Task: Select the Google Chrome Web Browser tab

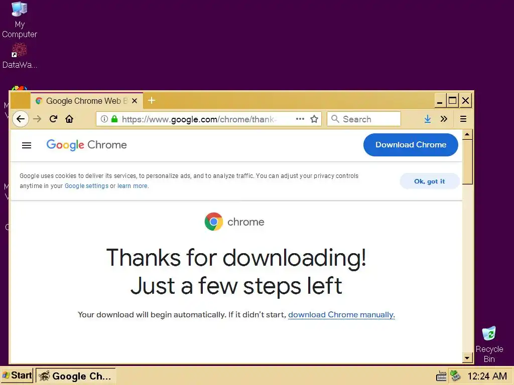Action: [87, 101]
